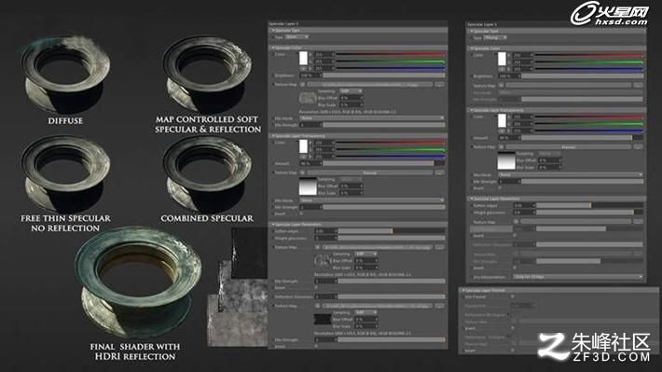Image resolution: width=662 pixels, height=372 pixels.
Task: Click the left panel Brightness slider
Action: [384, 76]
